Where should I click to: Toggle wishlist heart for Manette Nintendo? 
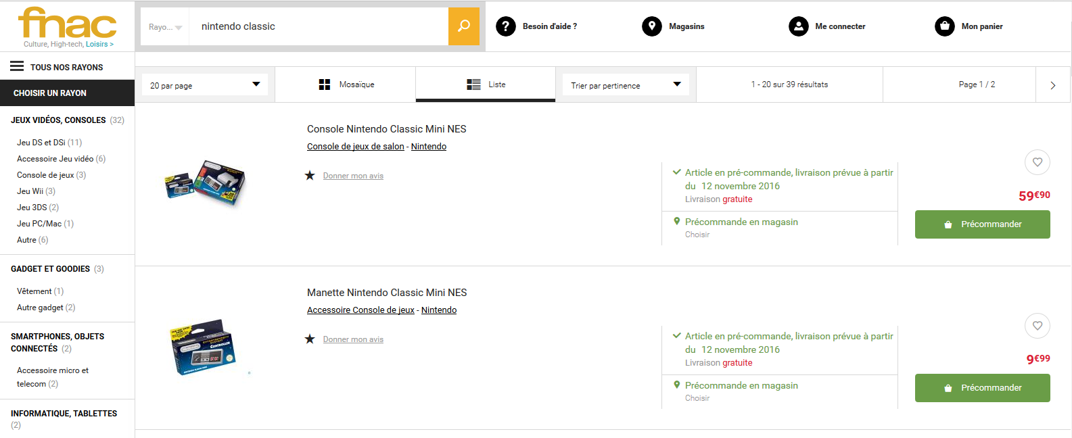tap(1037, 326)
